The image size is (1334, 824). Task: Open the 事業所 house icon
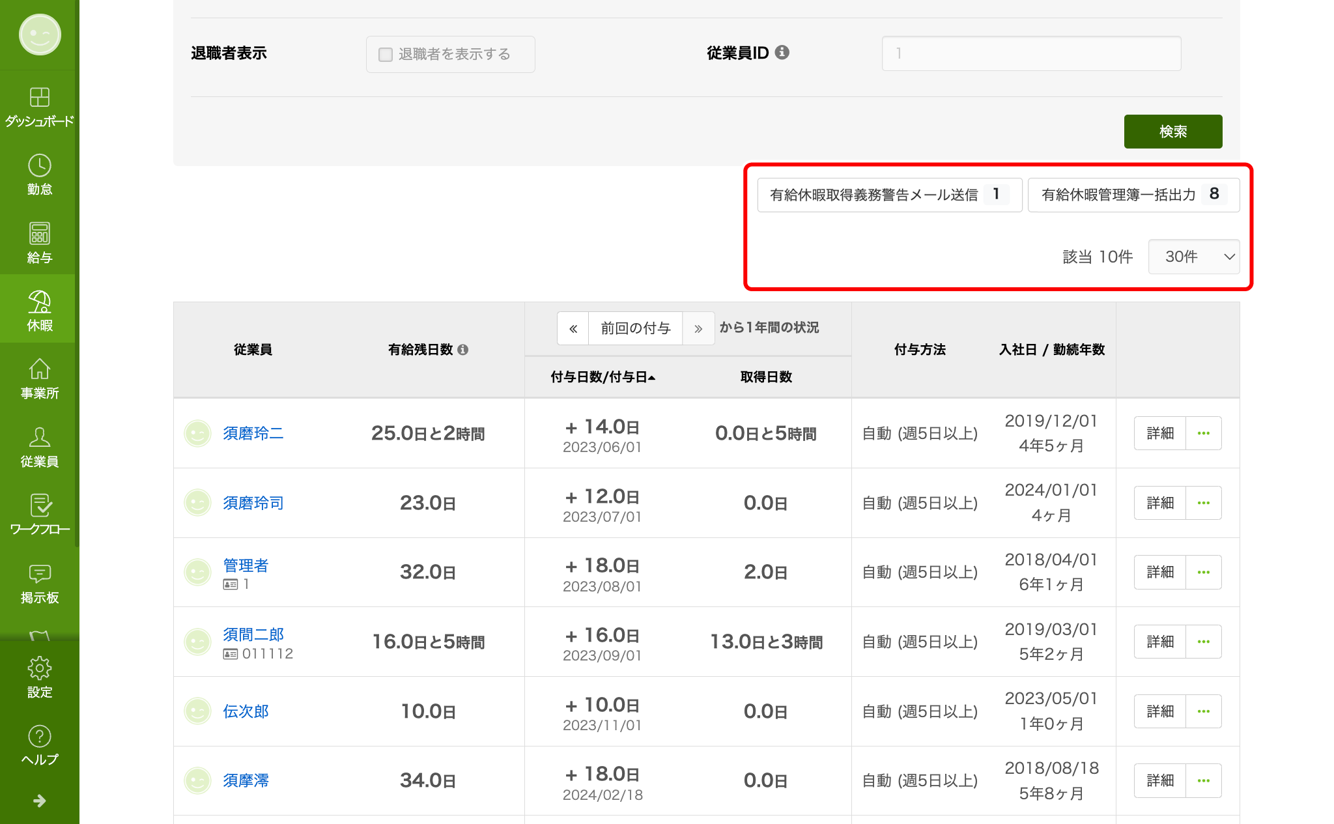pyautogui.click(x=39, y=369)
